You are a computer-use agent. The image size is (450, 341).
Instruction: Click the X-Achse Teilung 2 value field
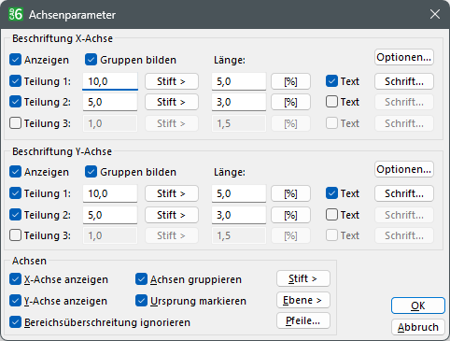110,102
